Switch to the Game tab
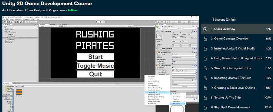The height and width of the screenshot is (112, 273). pos(52,24)
